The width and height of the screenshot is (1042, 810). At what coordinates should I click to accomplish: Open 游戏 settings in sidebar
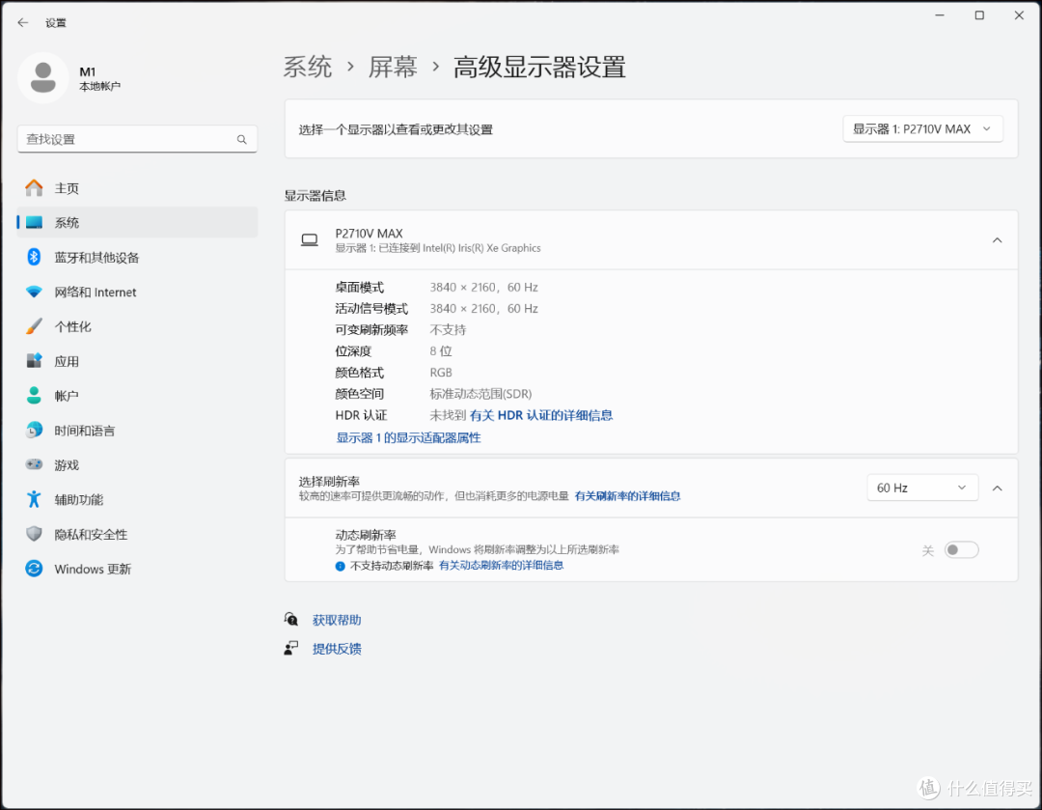click(138, 464)
